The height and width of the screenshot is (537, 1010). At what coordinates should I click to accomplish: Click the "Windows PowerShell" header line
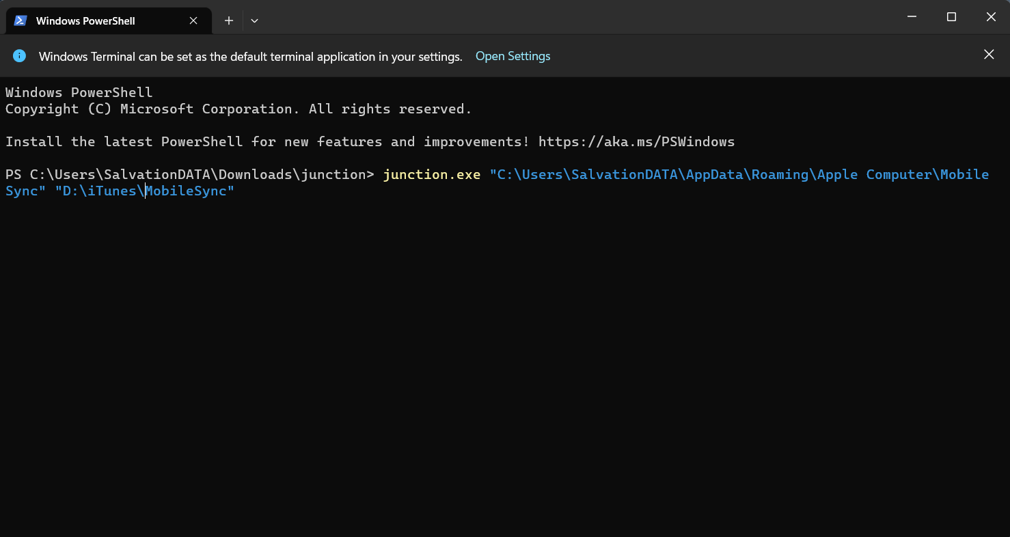tap(79, 92)
